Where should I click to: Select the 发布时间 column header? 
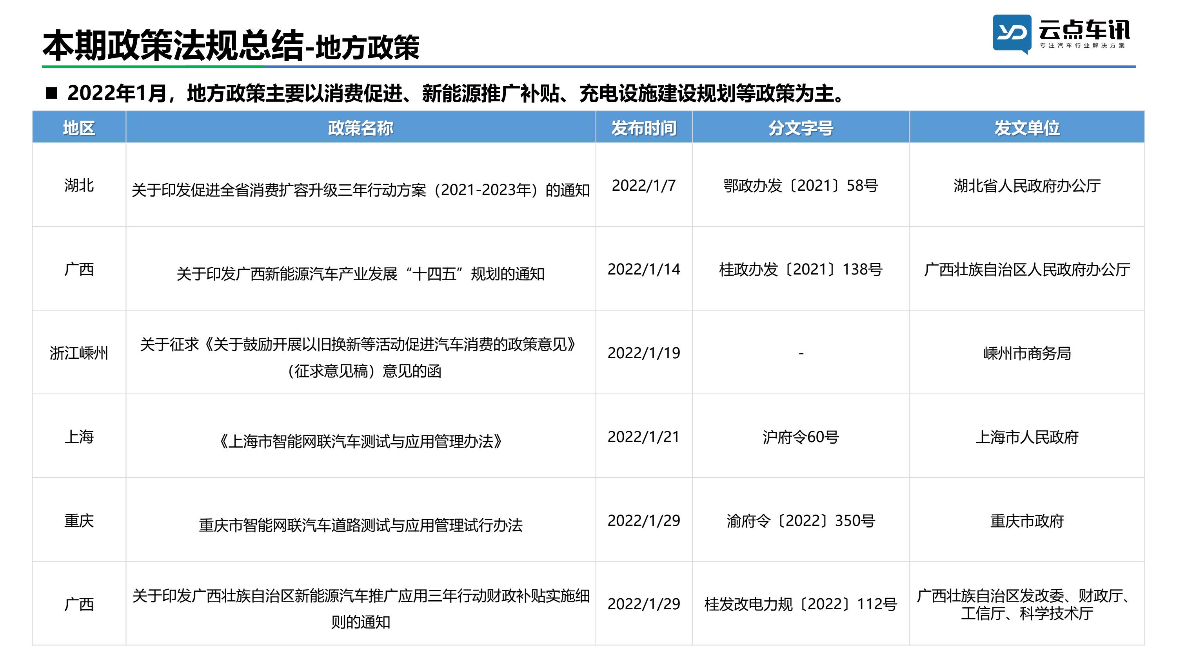[644, 128]
